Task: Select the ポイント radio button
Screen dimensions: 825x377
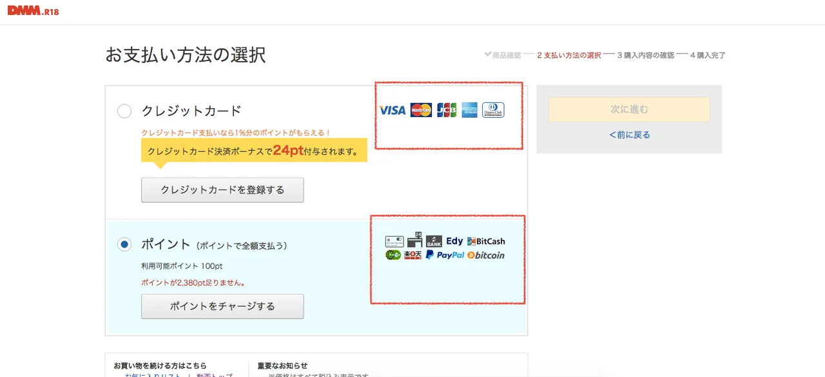Action: tap(124, 244)
